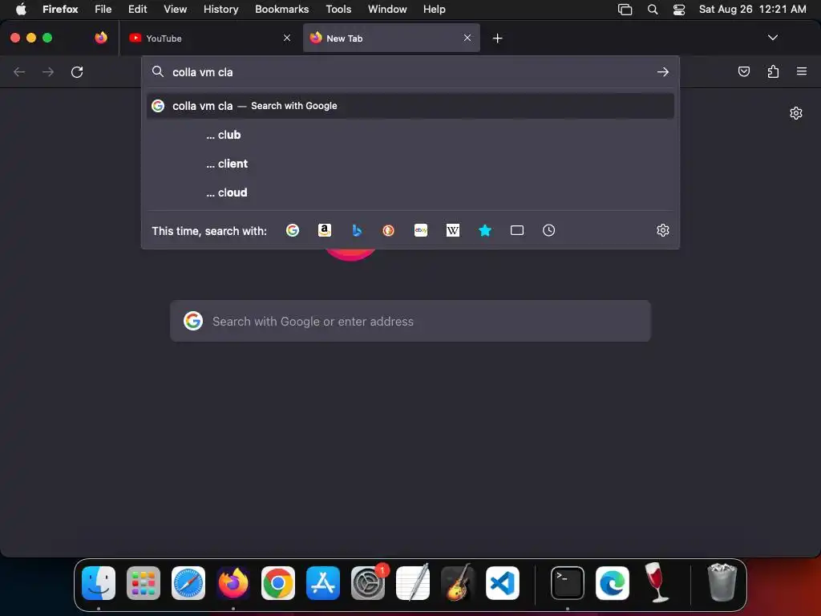This screenshot has height=616, width=821.
Task: Launch Visual Studio Code from the Dock
Action: coord(503,582)
